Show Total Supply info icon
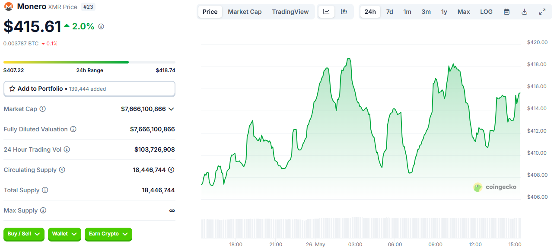 click(45, 190)
